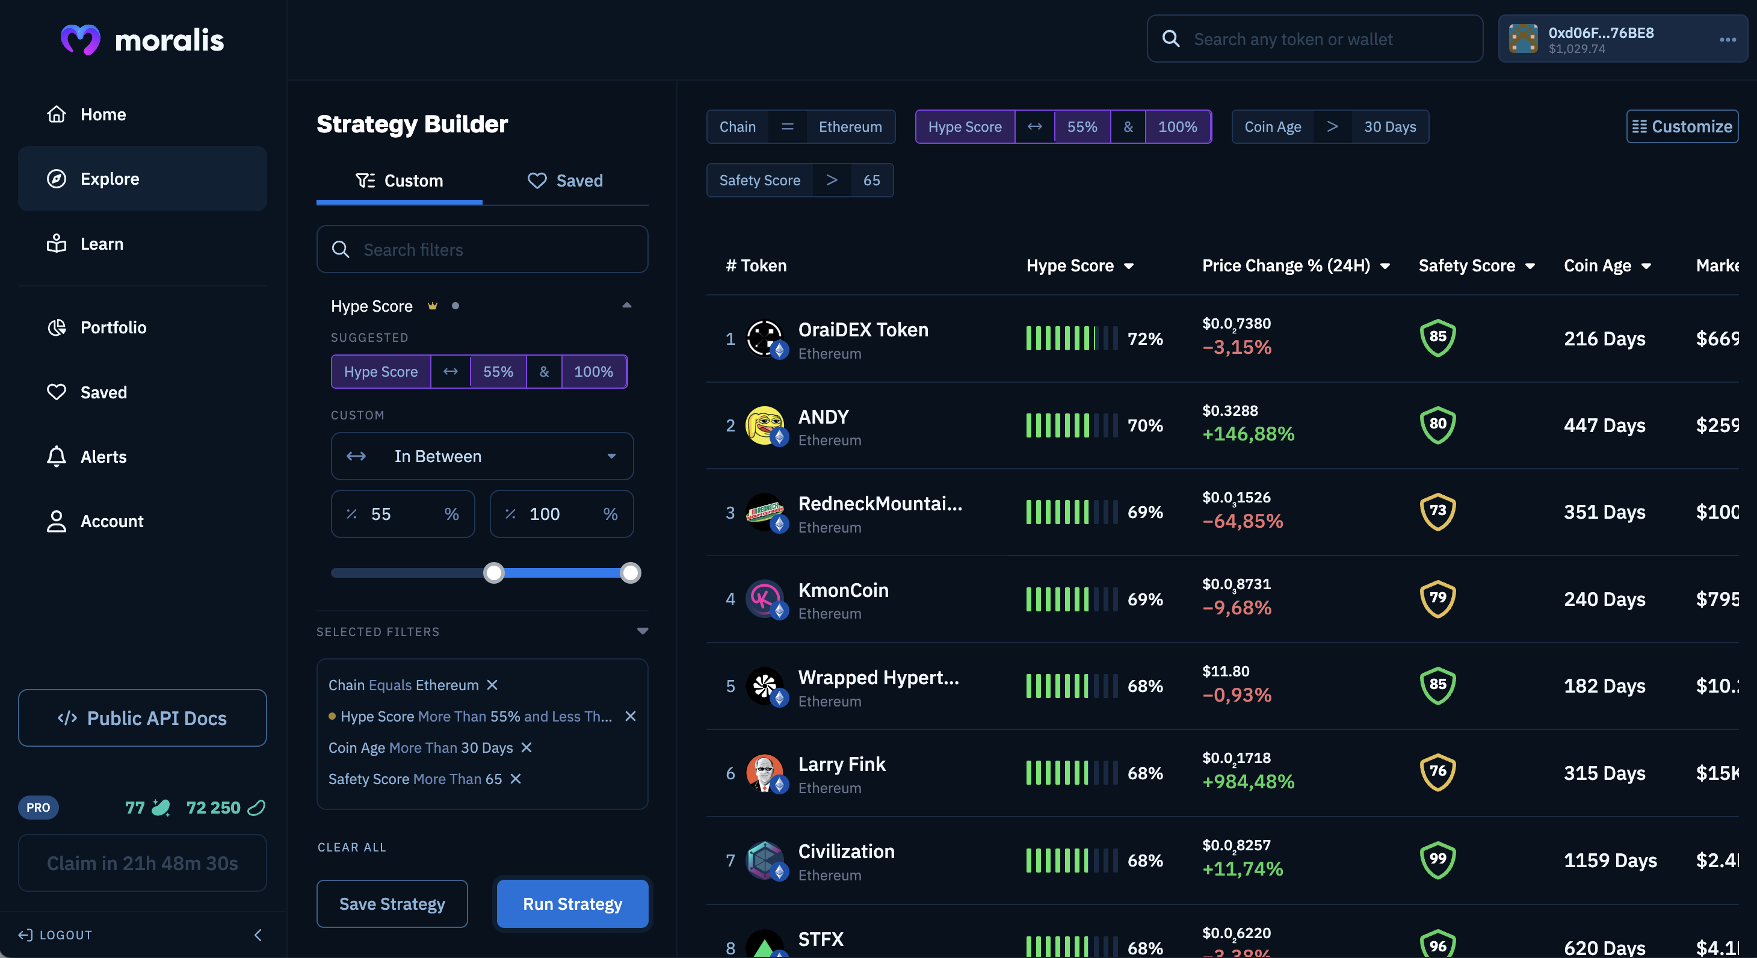Click the Chain = Ethereum filter chip
1757x958 pixels.
[801, 127]
